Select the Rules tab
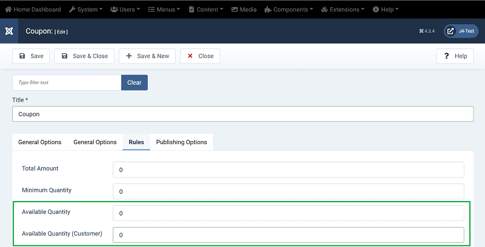The image size is (485, 247). (x=136, y=142)
